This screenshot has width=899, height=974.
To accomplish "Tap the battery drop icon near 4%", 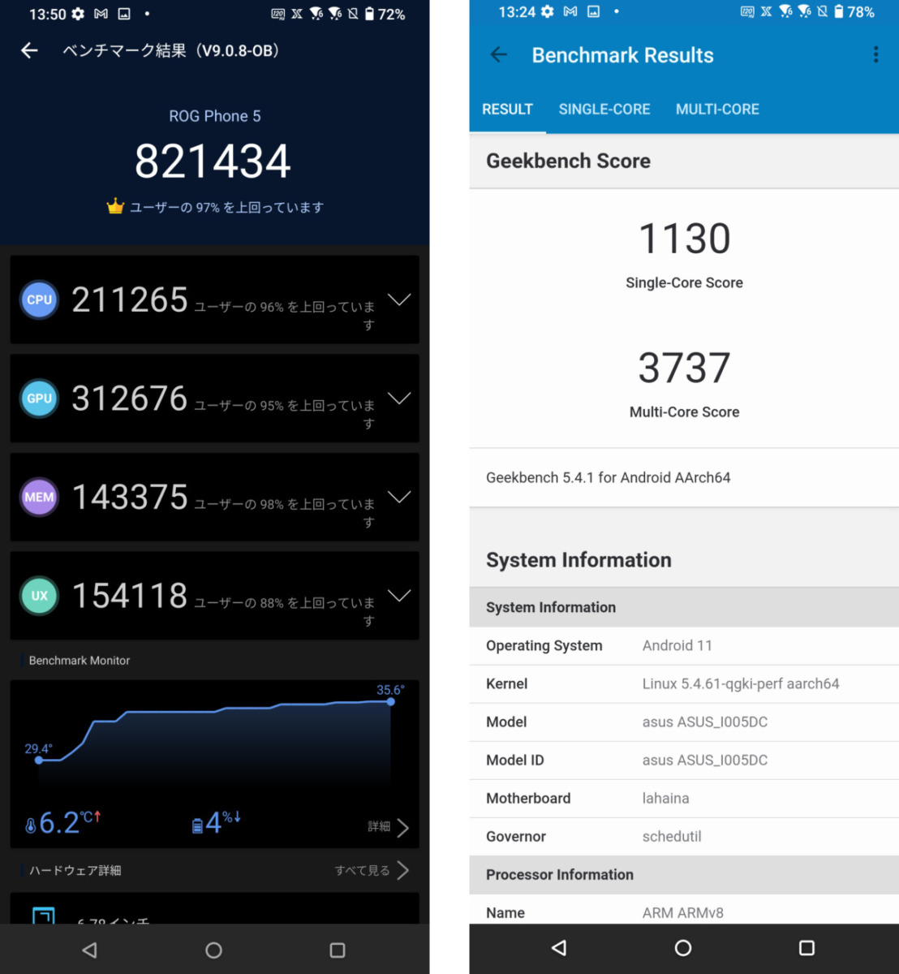I will (x=197, y=825).
